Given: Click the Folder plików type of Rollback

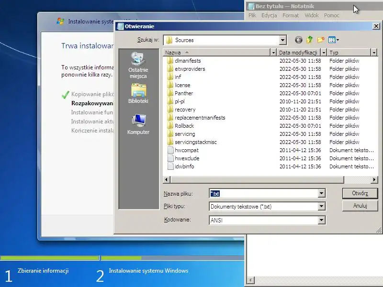Looking at the screenshot, I should coord(344,126).
